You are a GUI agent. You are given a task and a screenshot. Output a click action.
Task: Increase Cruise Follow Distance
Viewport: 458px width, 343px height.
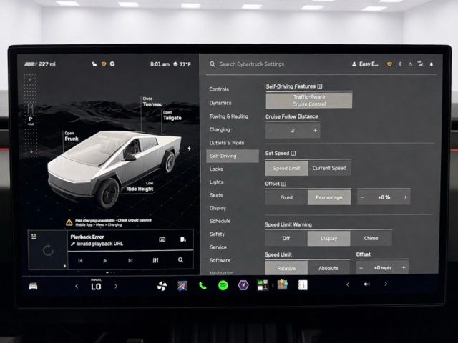pyautogui.click(x=315, y=131)
